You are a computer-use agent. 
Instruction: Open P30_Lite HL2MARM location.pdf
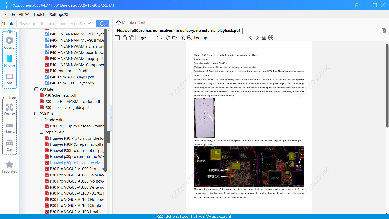click(70, 101)
